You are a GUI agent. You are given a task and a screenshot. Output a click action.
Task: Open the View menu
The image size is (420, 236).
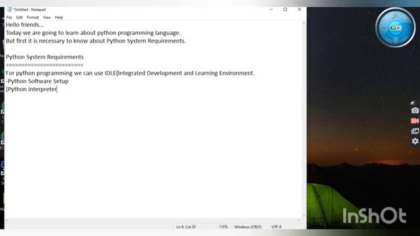47,18
